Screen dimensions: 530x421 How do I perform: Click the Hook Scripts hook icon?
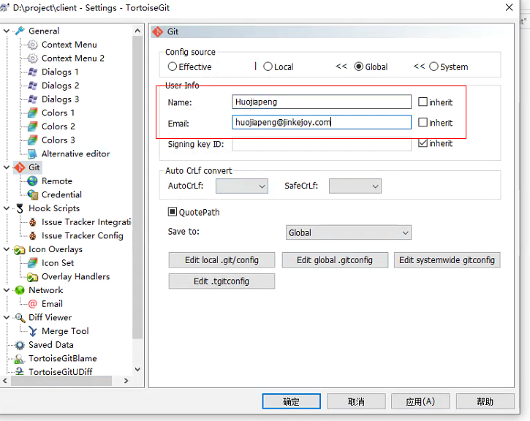click(20, 208)
